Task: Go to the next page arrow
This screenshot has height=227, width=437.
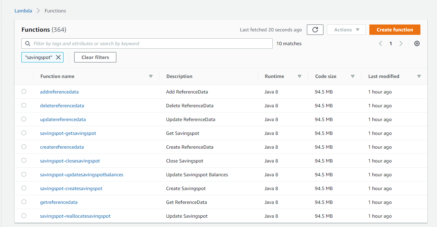Action: pyautogui.click(x=401, y=43)
